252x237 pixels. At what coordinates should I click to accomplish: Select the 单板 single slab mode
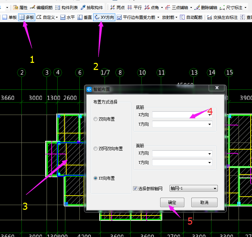[x=9, y=17]
